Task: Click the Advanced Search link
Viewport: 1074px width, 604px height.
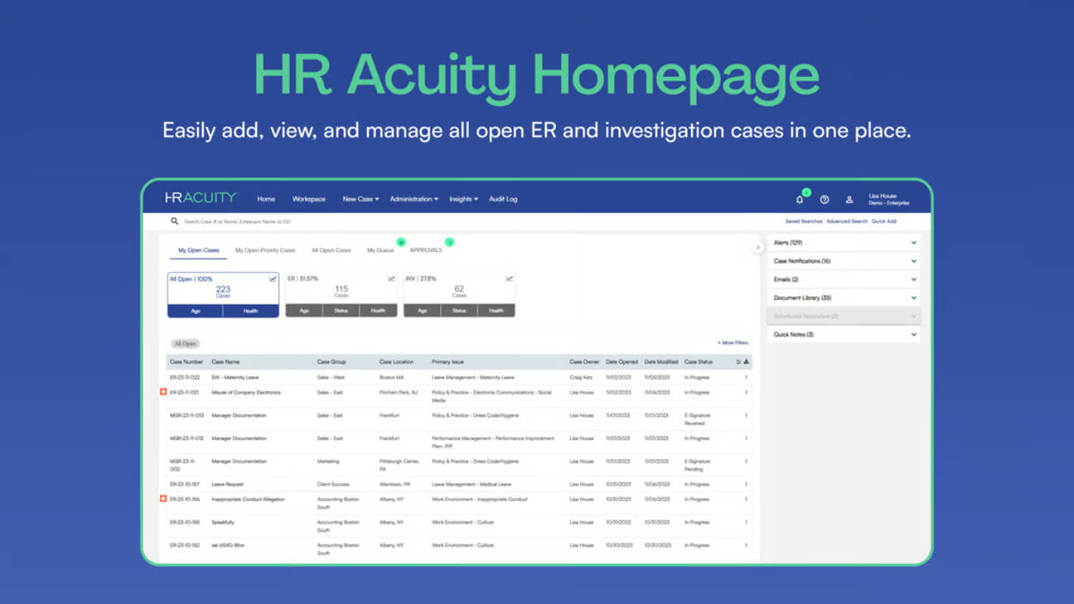Action: (x=847, y=221)
